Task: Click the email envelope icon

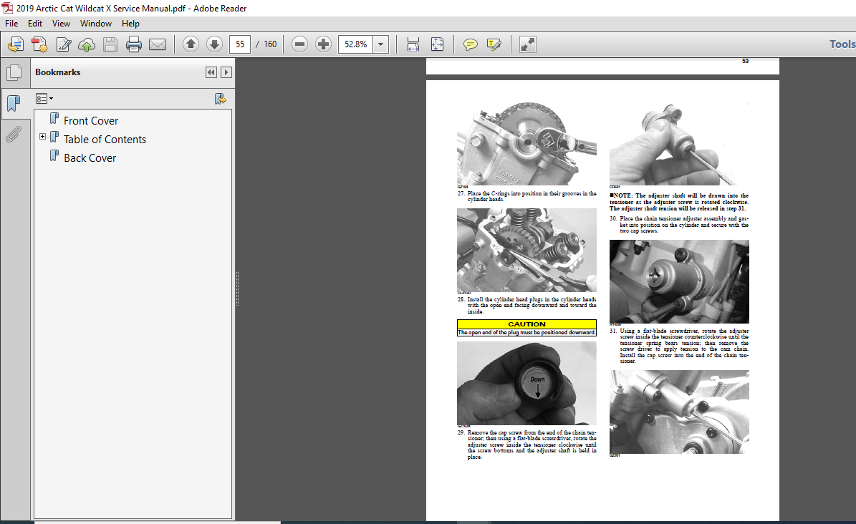Action: coord(158,44)
